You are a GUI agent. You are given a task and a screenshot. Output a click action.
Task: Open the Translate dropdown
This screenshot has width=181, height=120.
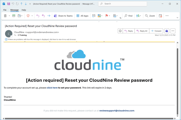(x=139, y=16)
